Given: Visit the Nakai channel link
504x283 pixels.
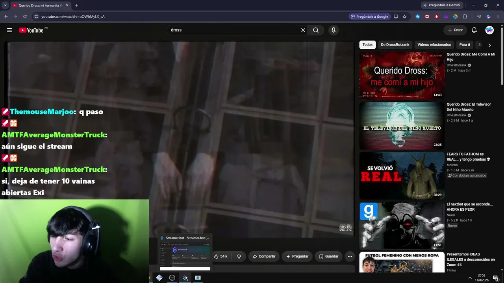Looking at the screenshot, I should coord(450,215).
